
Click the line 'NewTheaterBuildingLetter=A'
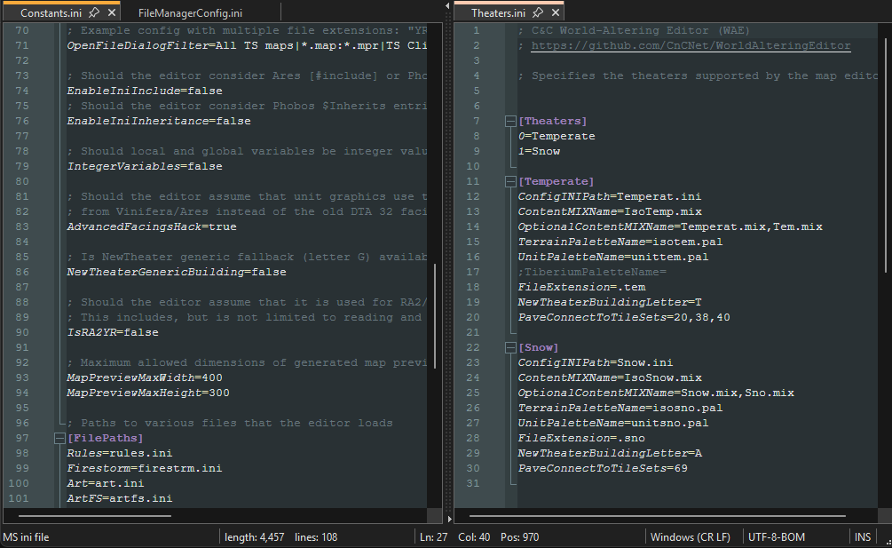click(609, 453)
